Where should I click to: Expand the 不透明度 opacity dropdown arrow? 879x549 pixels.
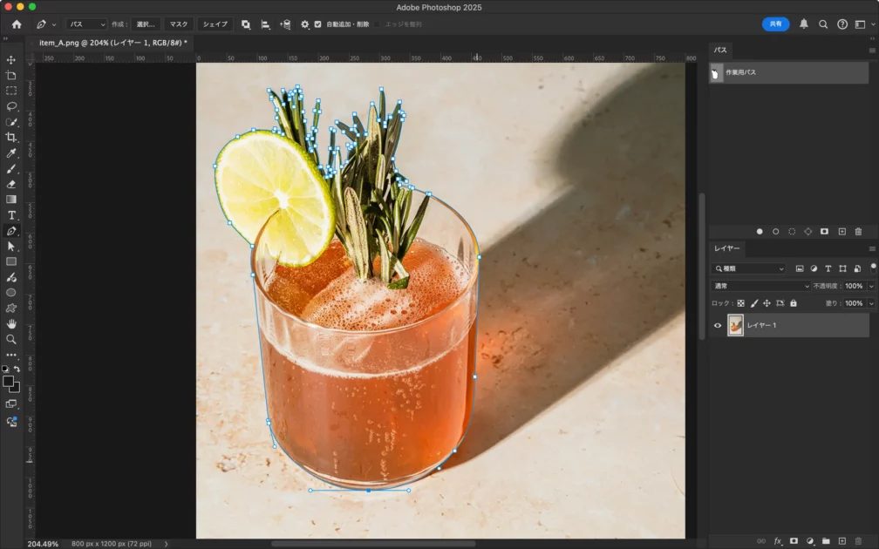click(870, 286)
